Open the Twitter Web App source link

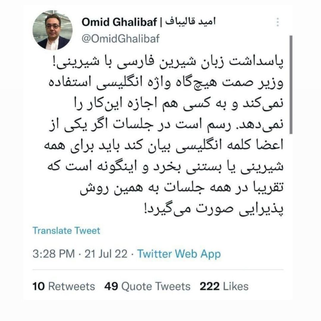[x=179, y=254]
